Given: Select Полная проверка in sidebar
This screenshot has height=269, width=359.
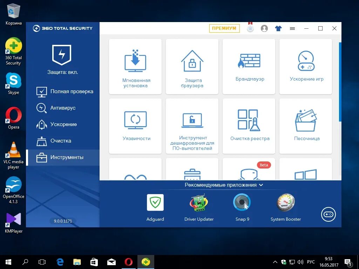Looking at the screenshot, I should click(63, 91).
